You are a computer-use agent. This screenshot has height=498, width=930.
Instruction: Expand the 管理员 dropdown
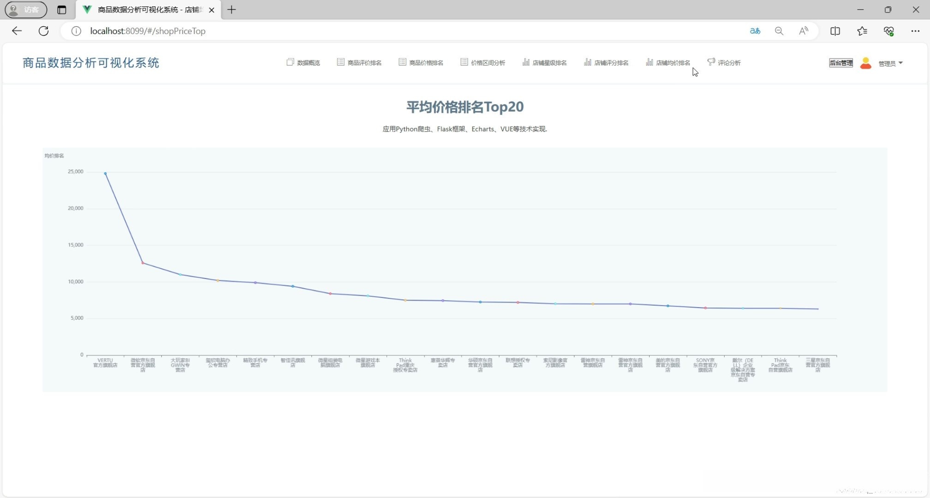coord(890,63)
